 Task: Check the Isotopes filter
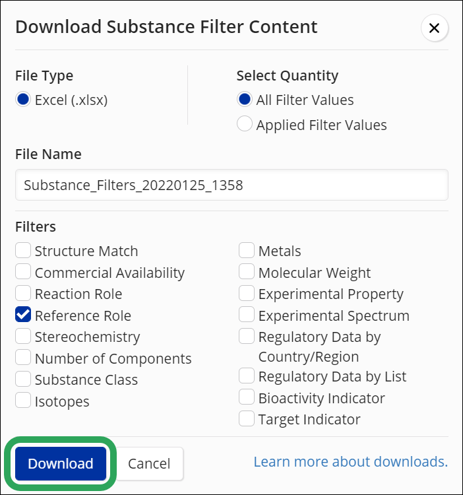click(23, 401)
